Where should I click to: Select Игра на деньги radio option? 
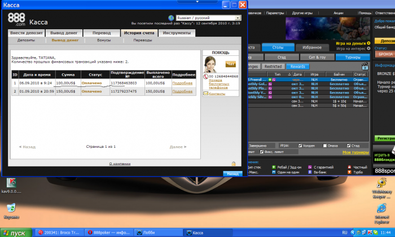[x=368, y=43]
